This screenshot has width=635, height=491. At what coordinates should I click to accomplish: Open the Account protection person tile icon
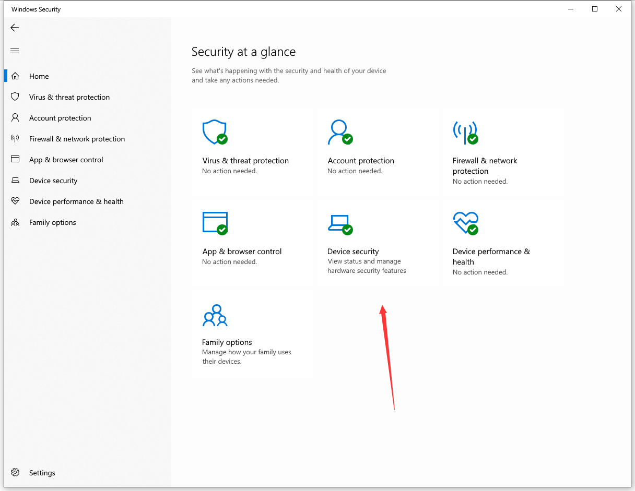click(x=340, y=132)
